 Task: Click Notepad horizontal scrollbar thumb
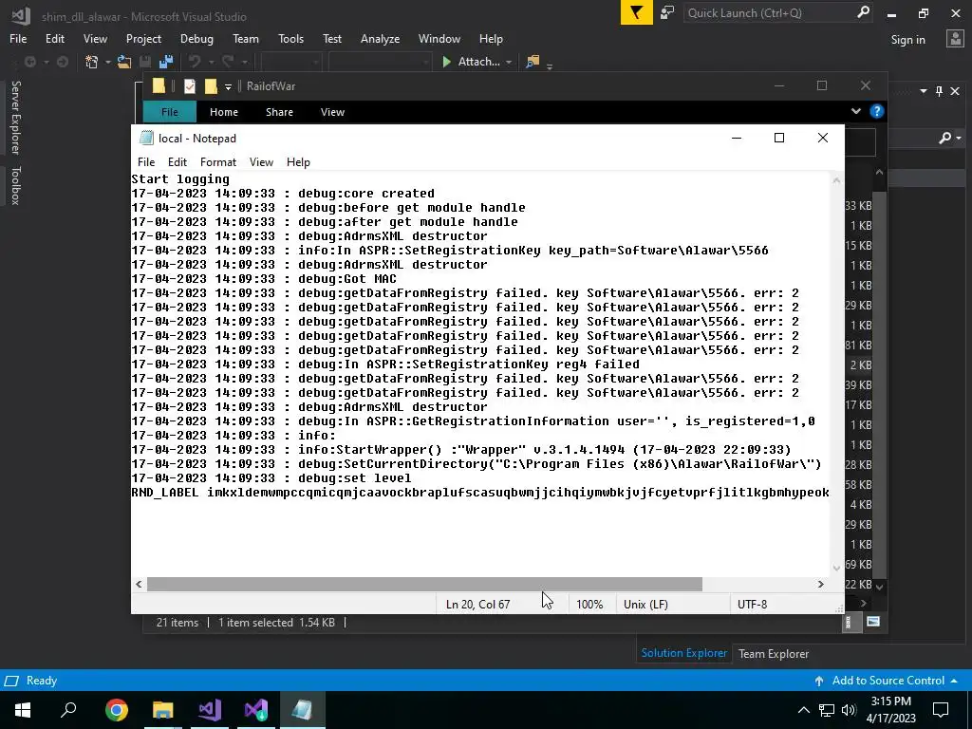424,584
